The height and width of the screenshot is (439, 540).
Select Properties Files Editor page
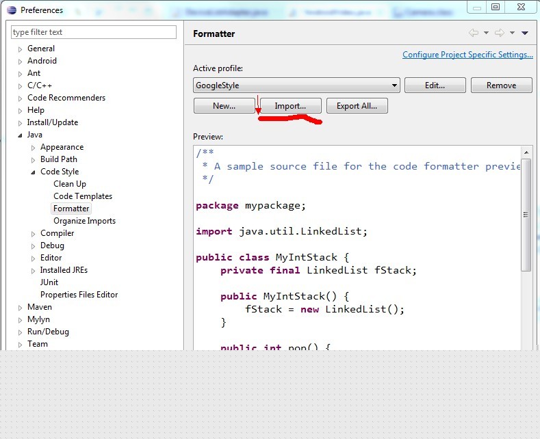(79, 295)
